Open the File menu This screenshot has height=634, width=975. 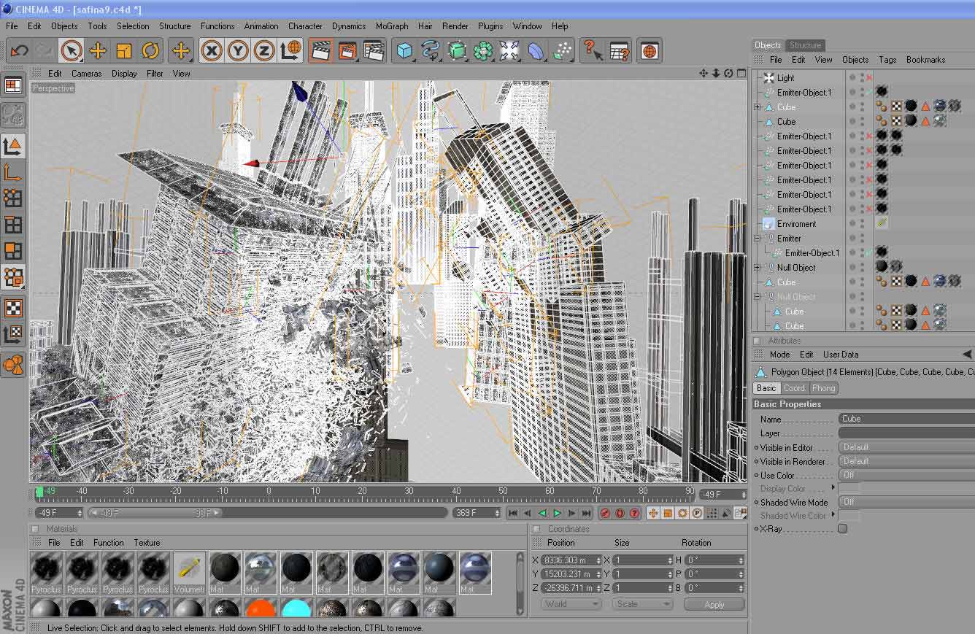(x=12, y=26)
